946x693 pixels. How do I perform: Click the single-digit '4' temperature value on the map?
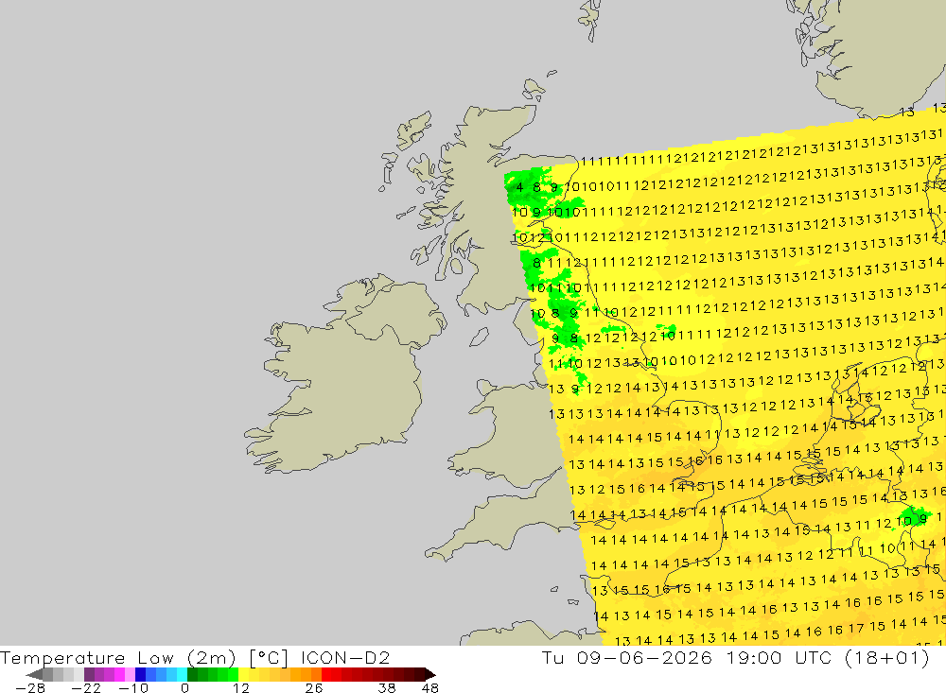tap(519, 187)
